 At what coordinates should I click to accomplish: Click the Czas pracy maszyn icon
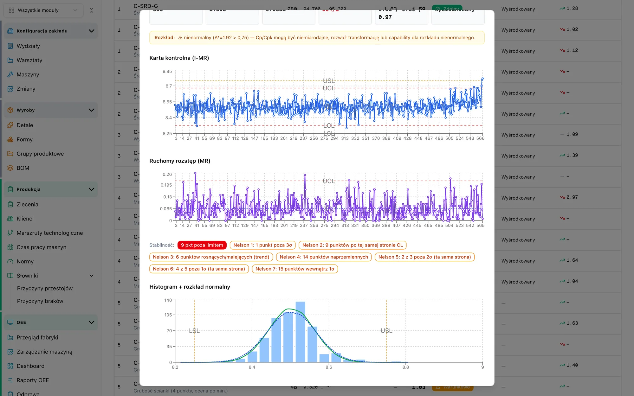(10, 247)
